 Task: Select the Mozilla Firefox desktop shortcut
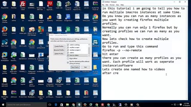[5, 31]
